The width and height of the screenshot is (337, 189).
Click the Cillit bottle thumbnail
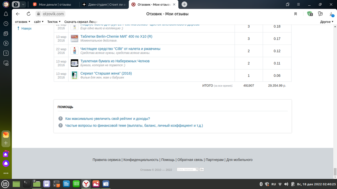(74, 51)
